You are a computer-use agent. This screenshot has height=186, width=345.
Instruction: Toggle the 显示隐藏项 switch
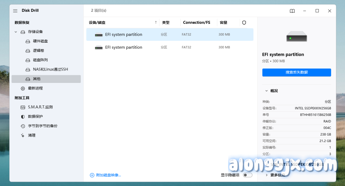coord(247,175)
